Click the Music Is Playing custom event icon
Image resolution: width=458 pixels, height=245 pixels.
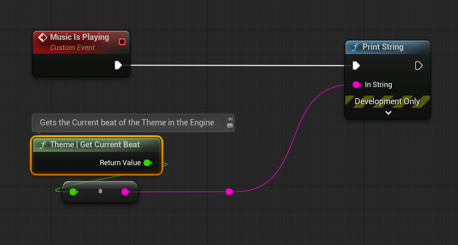pyautogui.click(x=43, y=37)
